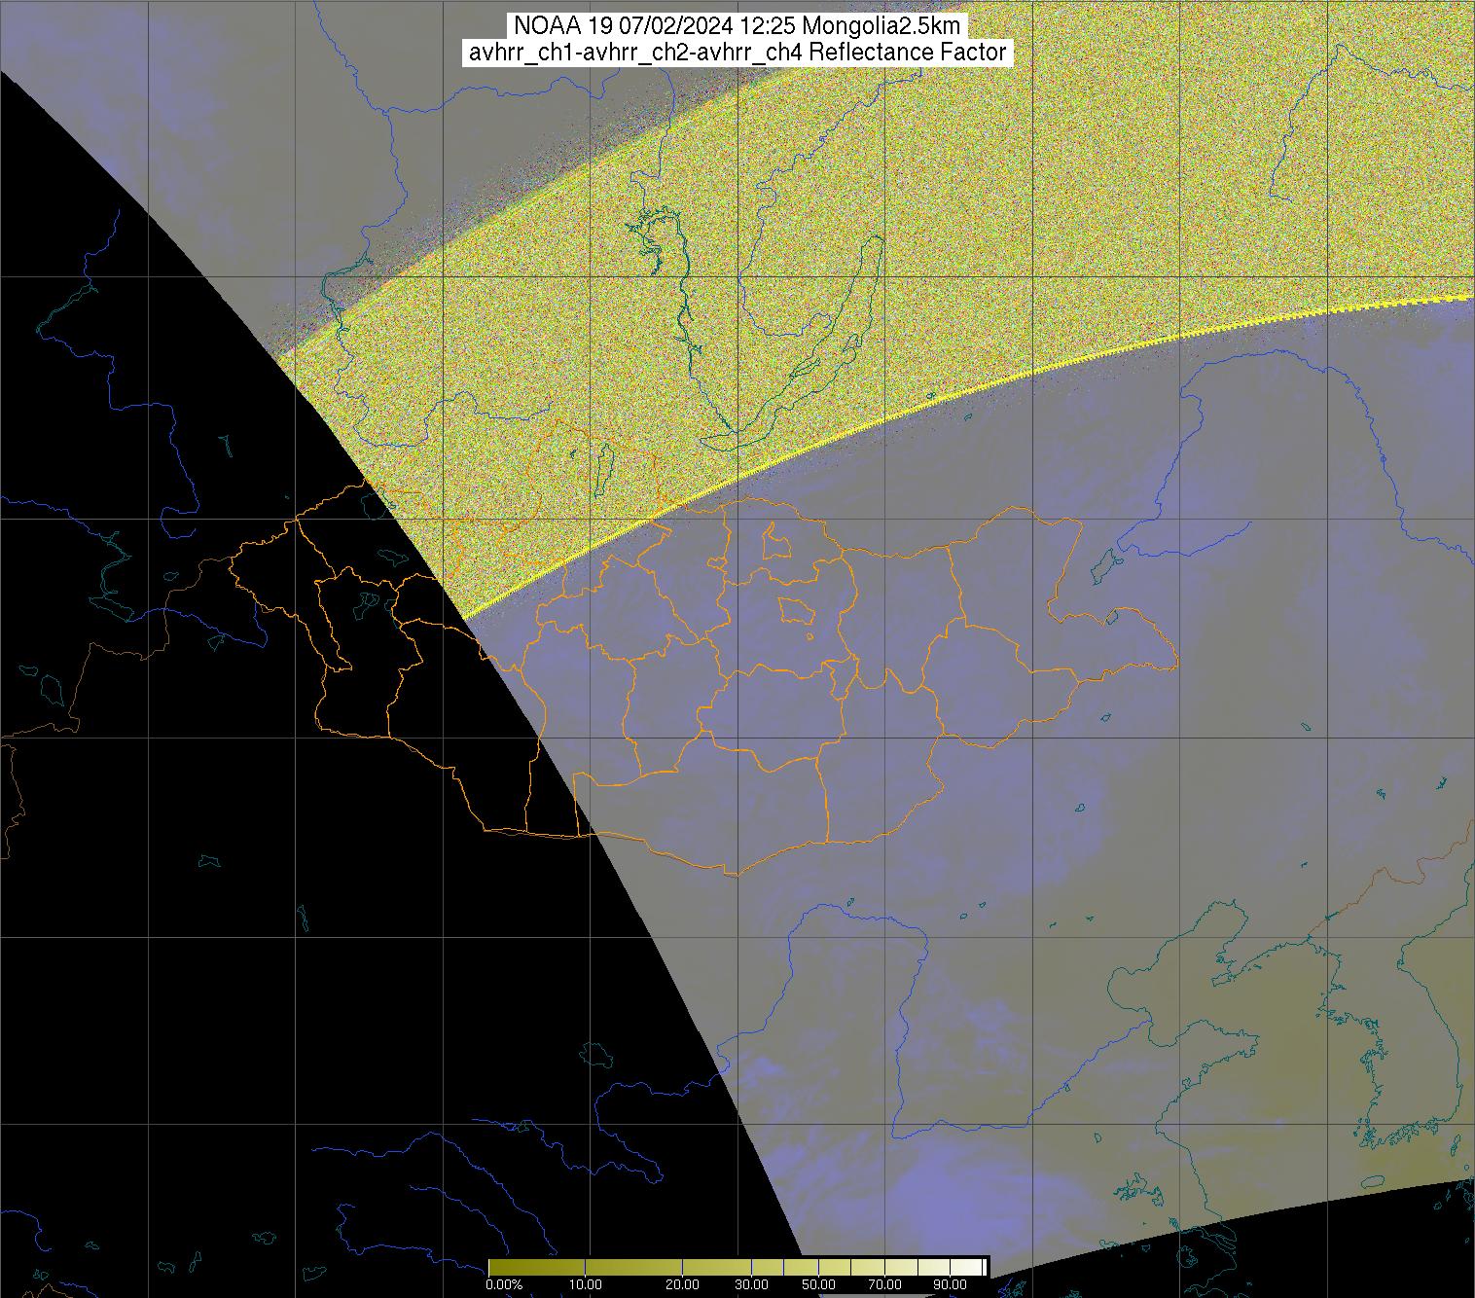Screen dimensions: 1475x1298
Task: Click the 20.00 label on the color scale
Action: click(x=682, y=1285)
